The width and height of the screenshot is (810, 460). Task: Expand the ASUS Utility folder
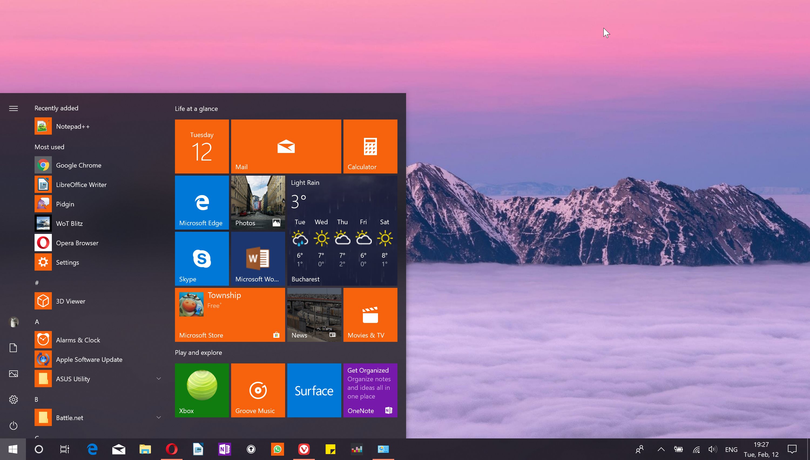158,378
